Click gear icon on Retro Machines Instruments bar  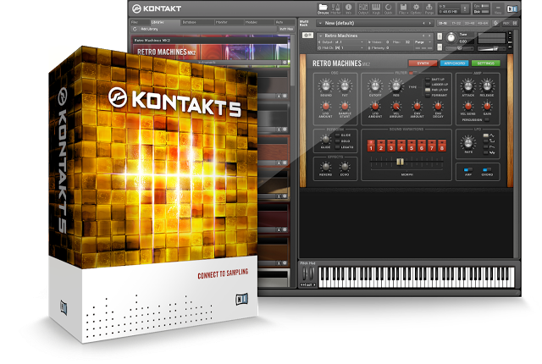(285, 63)
